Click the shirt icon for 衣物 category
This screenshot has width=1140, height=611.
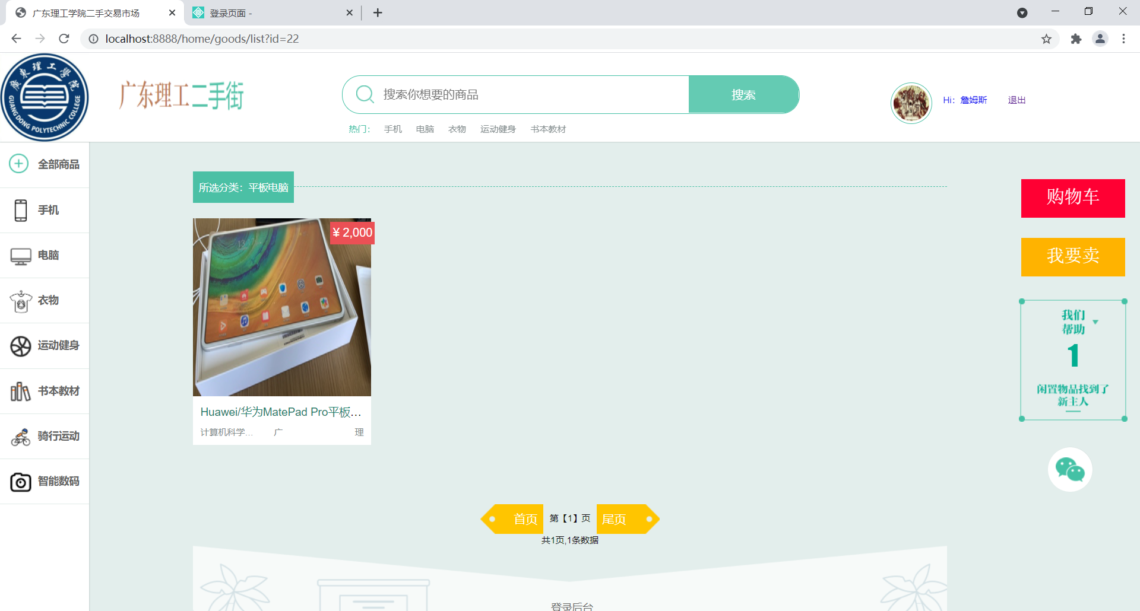[21, 301]
